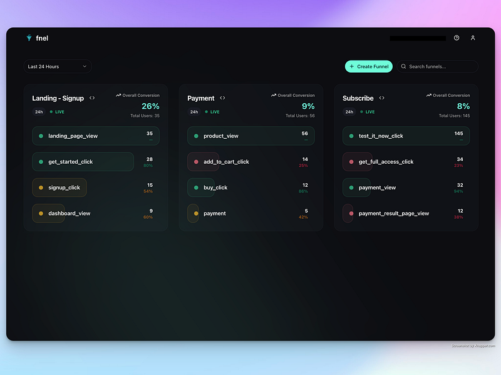501x375 pixels.
Task: Click trend arrow icon in Landing - Signup card
Action: (x=118, y=96)
